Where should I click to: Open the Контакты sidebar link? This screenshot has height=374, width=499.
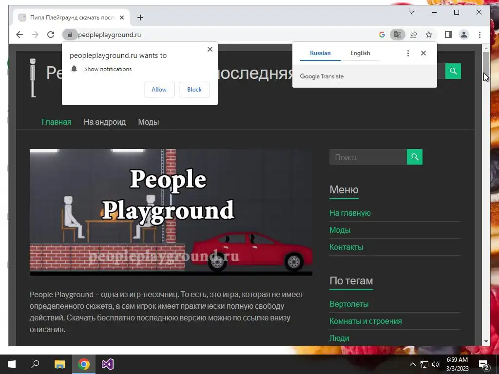[x=346, y=247]
